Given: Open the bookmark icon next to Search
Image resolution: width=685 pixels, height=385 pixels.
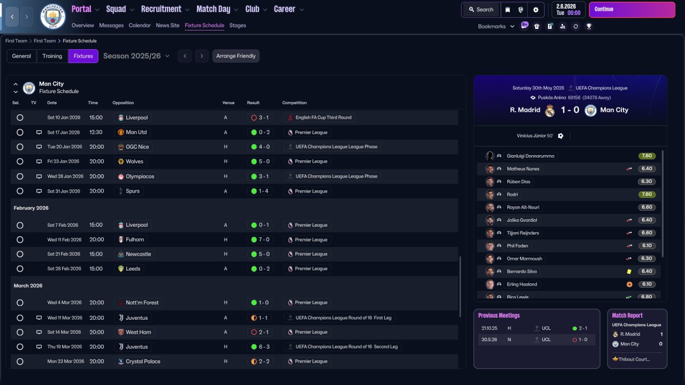Looking at the screenshot, I should tap(507, 10).
